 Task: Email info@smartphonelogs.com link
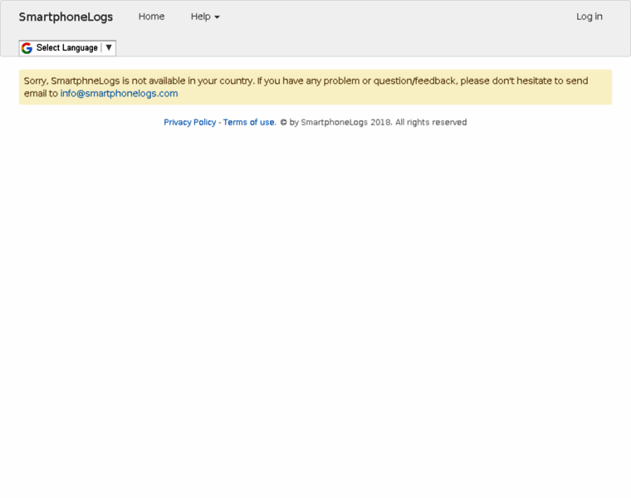pyautogui.click(x=119, y=93)
